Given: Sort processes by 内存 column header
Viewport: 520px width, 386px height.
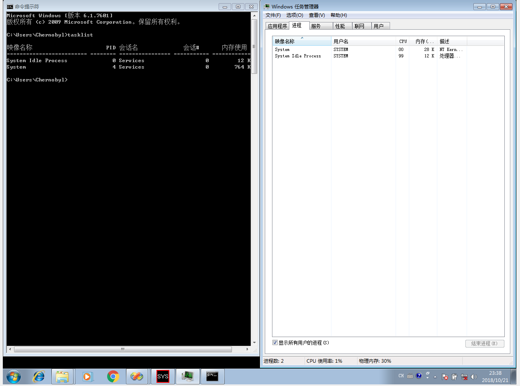Looking at the screenshot, I should (x=423, y=41).
